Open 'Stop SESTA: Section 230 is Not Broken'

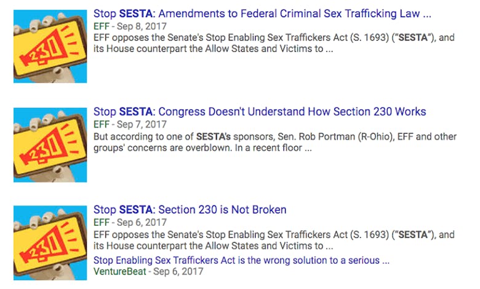pyautogui.click(x=190, y=210)
